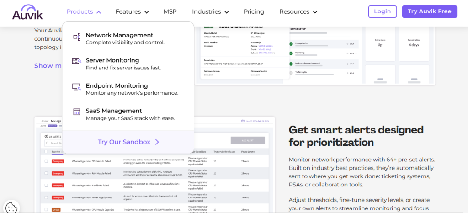Check the box for VMware Hypervisor RAM Module Failed
This screenshot has height=213, width=468.
[46, 173]
